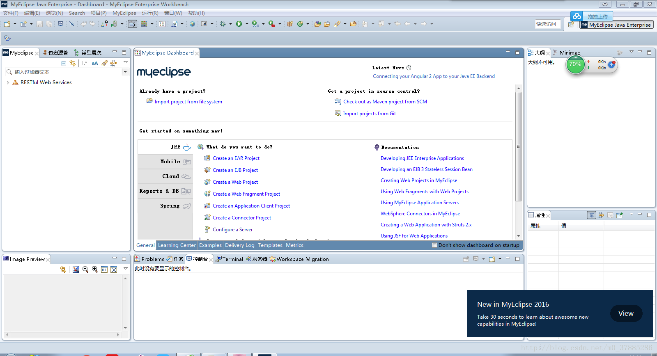Viewport: 657px width, 356px height.
Task: Select the Spring category in dashboard
Action: (x=165, y=206)
